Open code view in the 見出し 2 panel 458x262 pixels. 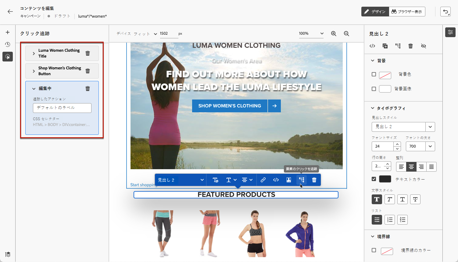click(x=372, y=46)
